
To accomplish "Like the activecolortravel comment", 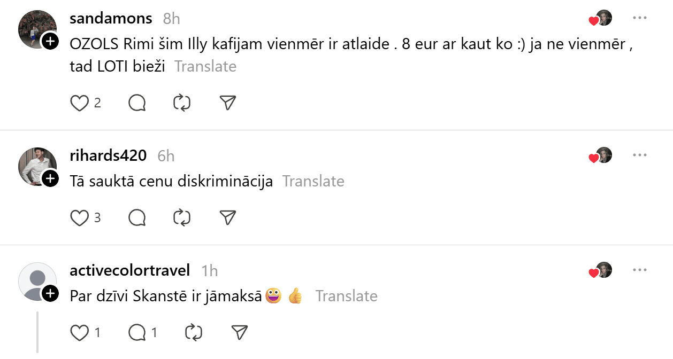I will pyautogui.click(x=80, y=333).
